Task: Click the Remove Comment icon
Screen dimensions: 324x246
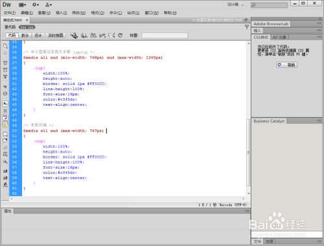Action: tap(5, 141)
